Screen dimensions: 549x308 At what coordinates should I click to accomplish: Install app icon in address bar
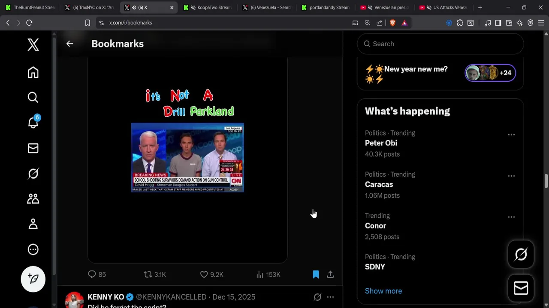[355, 23]
